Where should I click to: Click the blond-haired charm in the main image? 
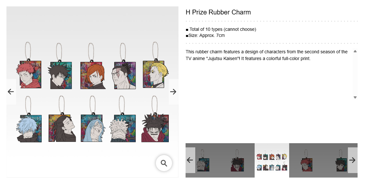(154, 74)
